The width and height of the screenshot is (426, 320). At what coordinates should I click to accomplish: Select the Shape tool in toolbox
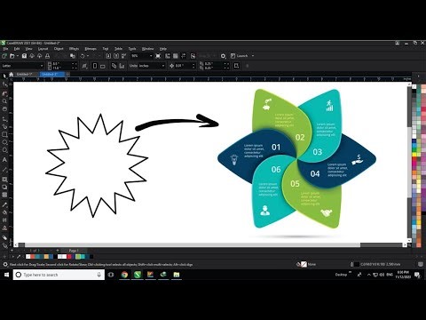[x=4, y=84]
